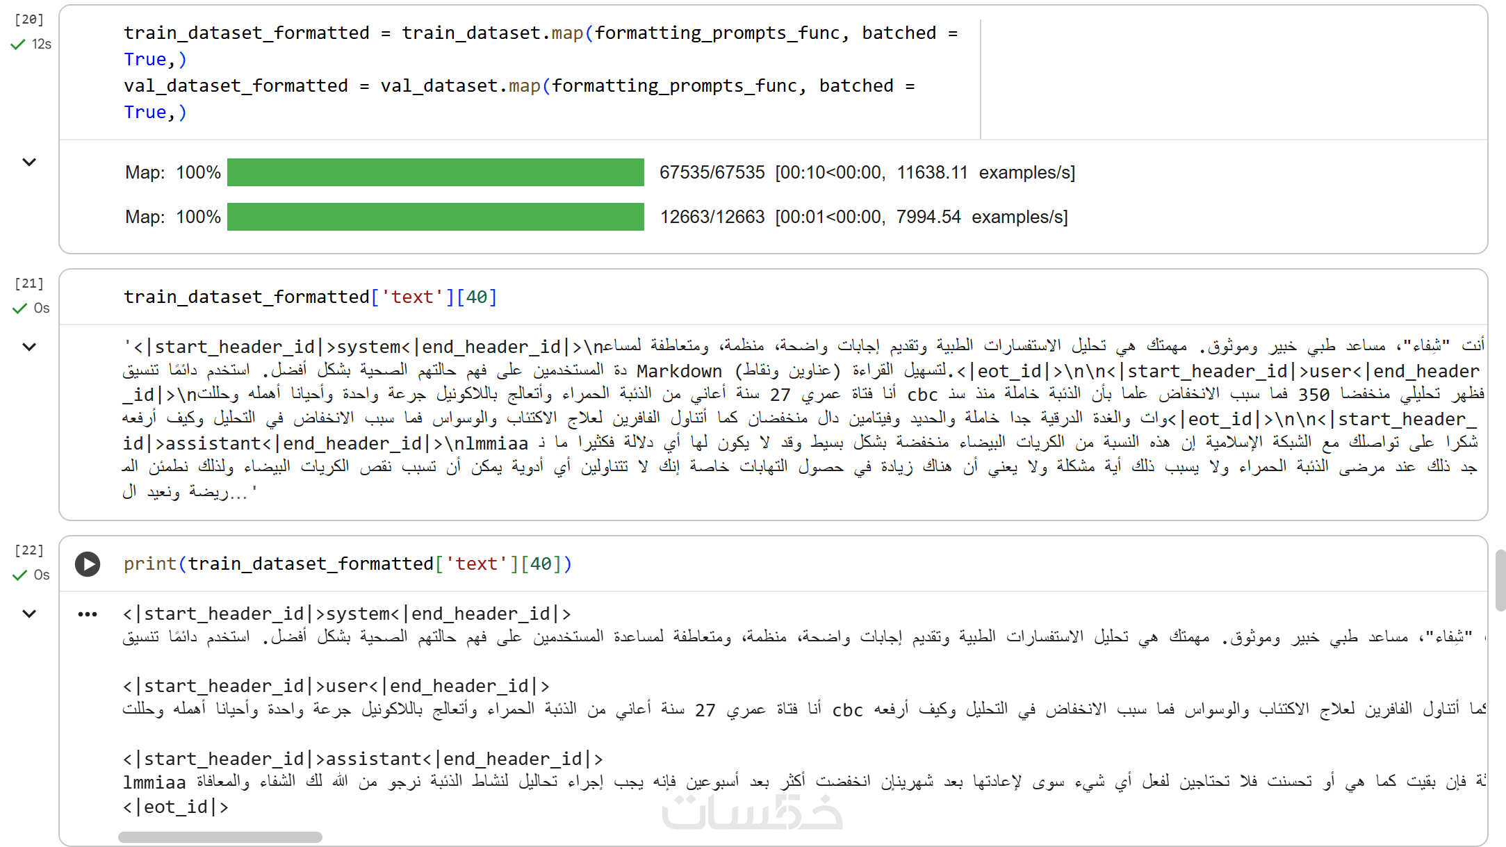Collapse output of cell 21
This screenshot has width=1506, height=847.
tap(29, 347)
